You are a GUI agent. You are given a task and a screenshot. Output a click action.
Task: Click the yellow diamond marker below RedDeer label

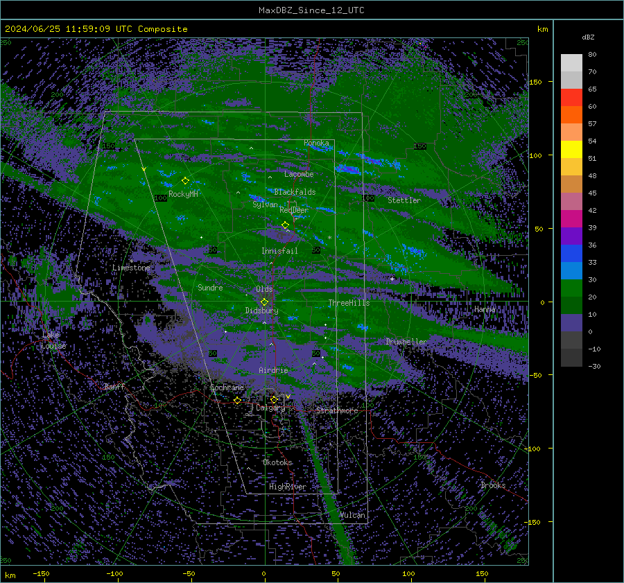click(286, 225)
